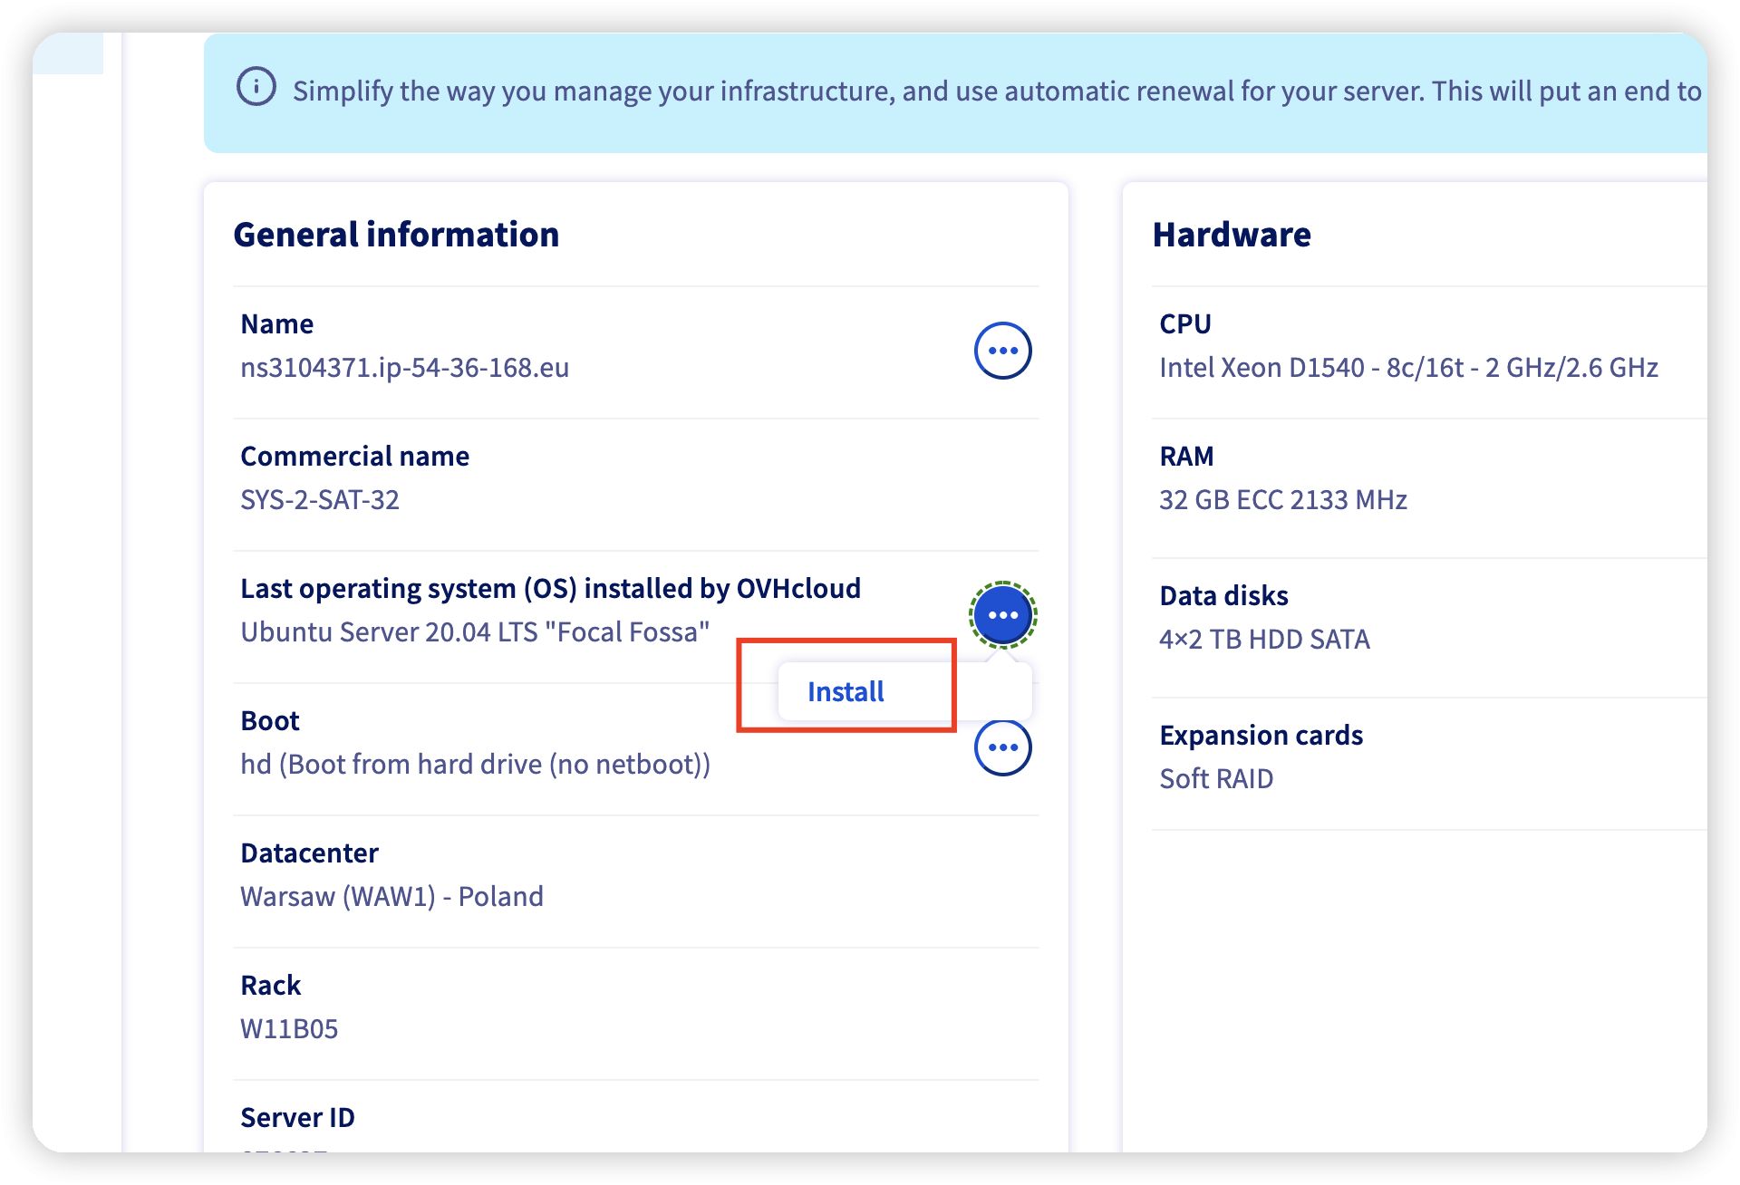The image size is (1740, 1185).
Task: Click the automatic renewal banner message
Action: point(997,92)
